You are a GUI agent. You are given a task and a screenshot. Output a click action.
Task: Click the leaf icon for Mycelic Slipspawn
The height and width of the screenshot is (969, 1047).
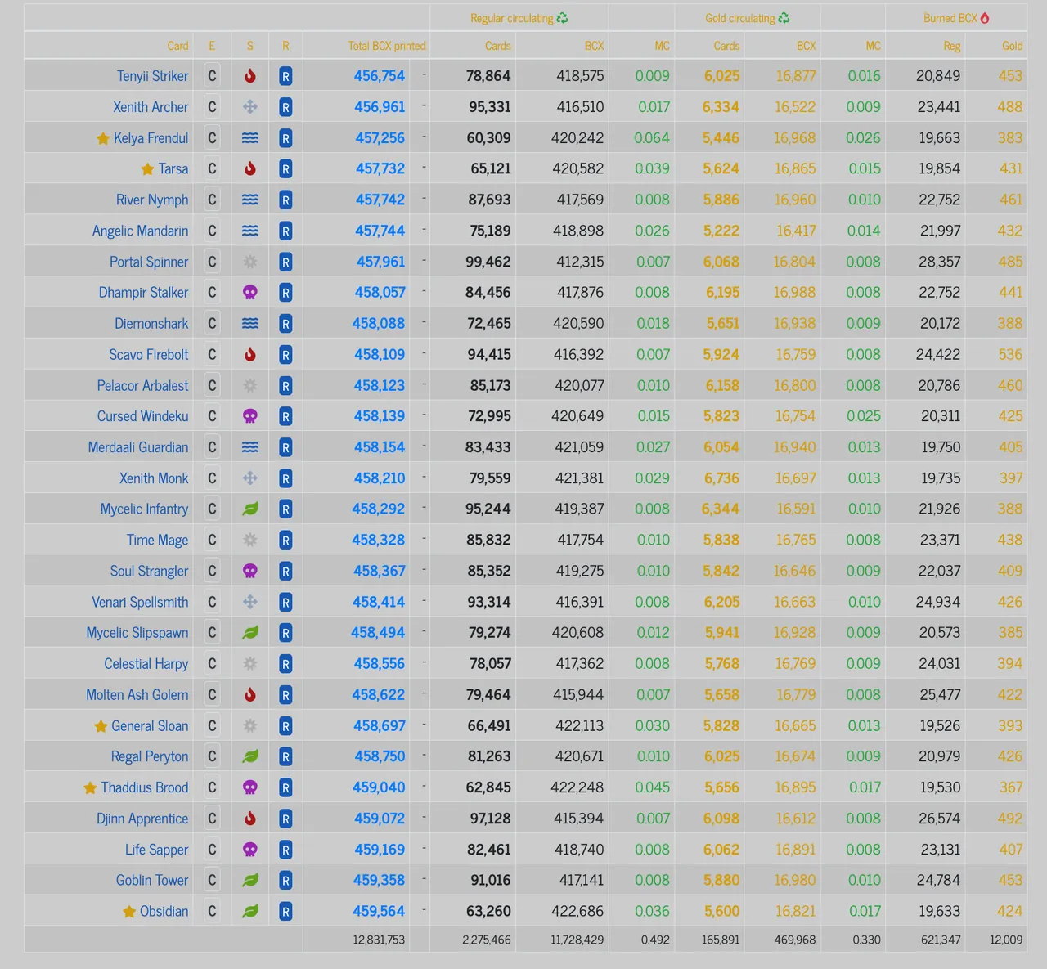coord(250,632)
